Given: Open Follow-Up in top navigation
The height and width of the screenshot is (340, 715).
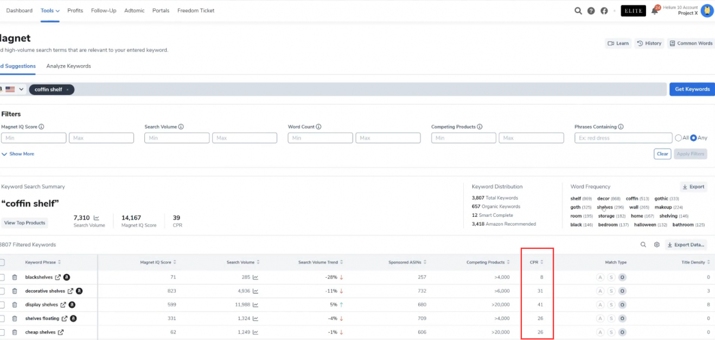Looking at the screenshot, I should (104, 11).
